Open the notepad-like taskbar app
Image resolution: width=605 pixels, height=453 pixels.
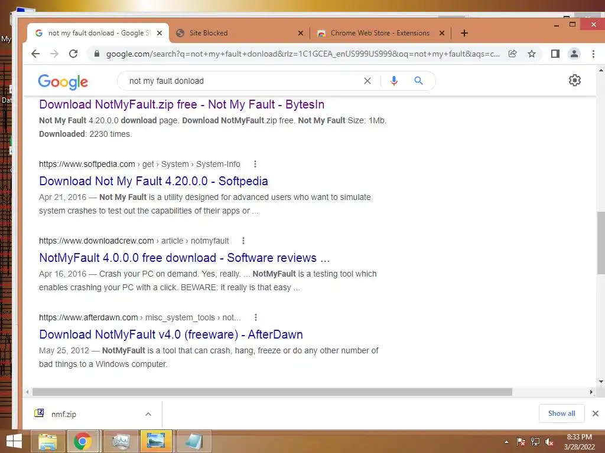[x=194, y=441]
